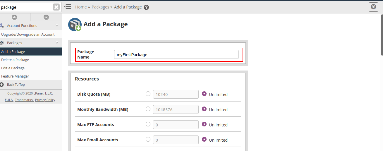
Task: Click the collapse-all up arrow in sidebar
Action: pyautogui.click(x=14, y=17)
